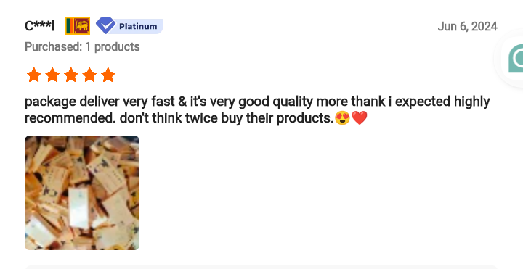Screen dimensions: 523x269
Task: Open the teal chat bubble widget
Action: click(515, 58)
